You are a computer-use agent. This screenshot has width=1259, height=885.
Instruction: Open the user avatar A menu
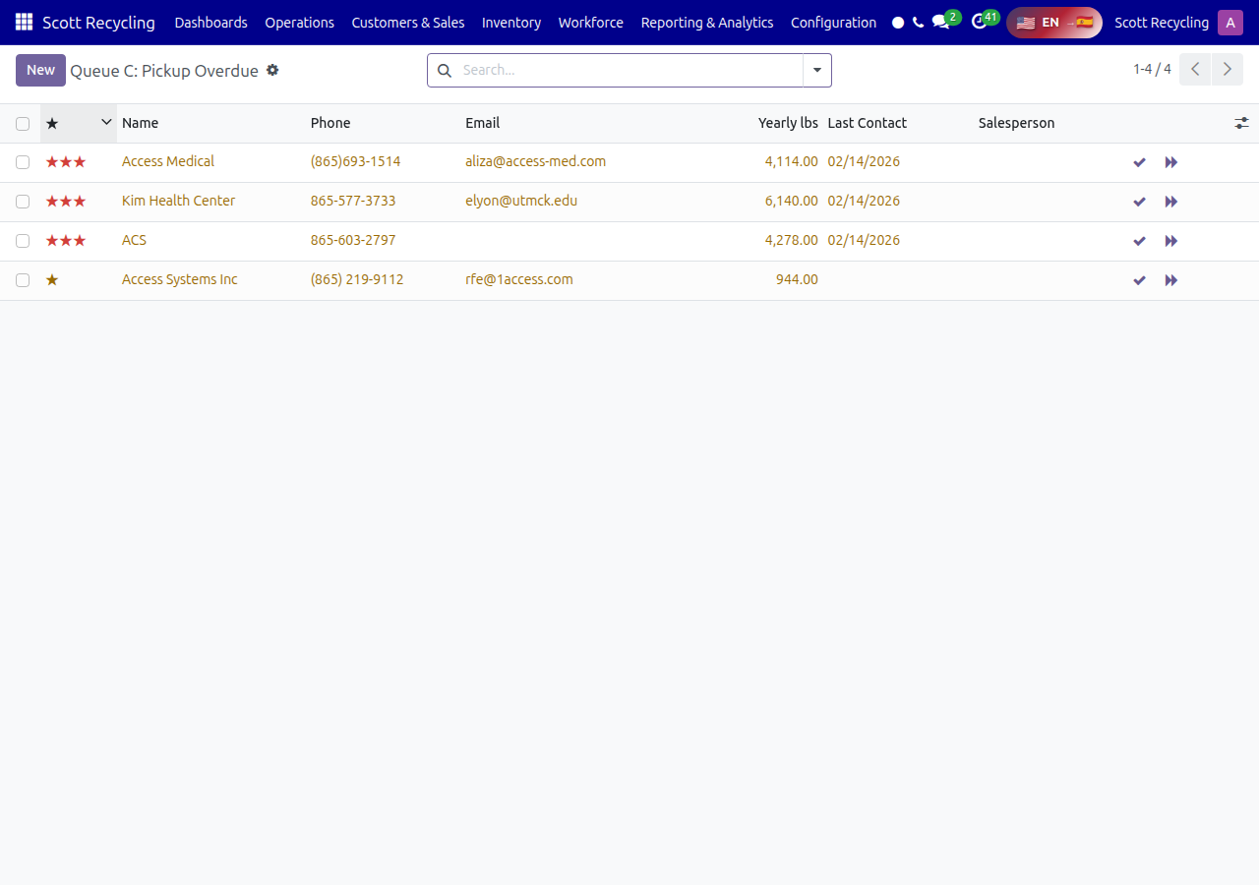click(1230, 23)
